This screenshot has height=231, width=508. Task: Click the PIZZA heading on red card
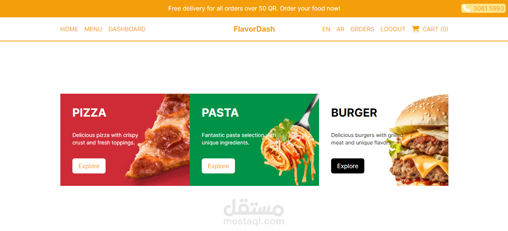(89, 112)
